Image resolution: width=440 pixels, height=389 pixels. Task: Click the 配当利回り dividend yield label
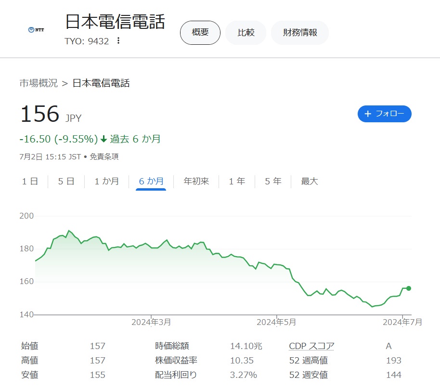[176, 375]
